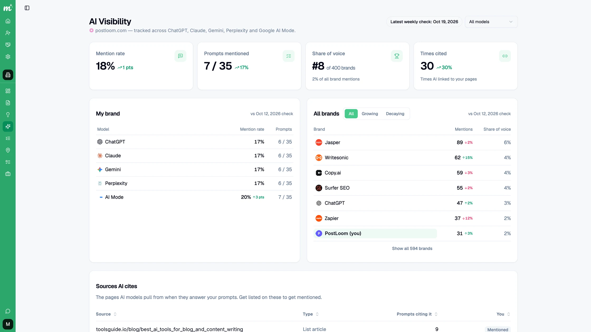
Task: Toggle the sidebar panel icon
Action: (27, 8)
